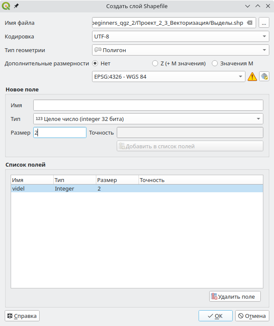Open the field Тип Целое число dropdown
This screenshot has height=326, width=274.
148,119
